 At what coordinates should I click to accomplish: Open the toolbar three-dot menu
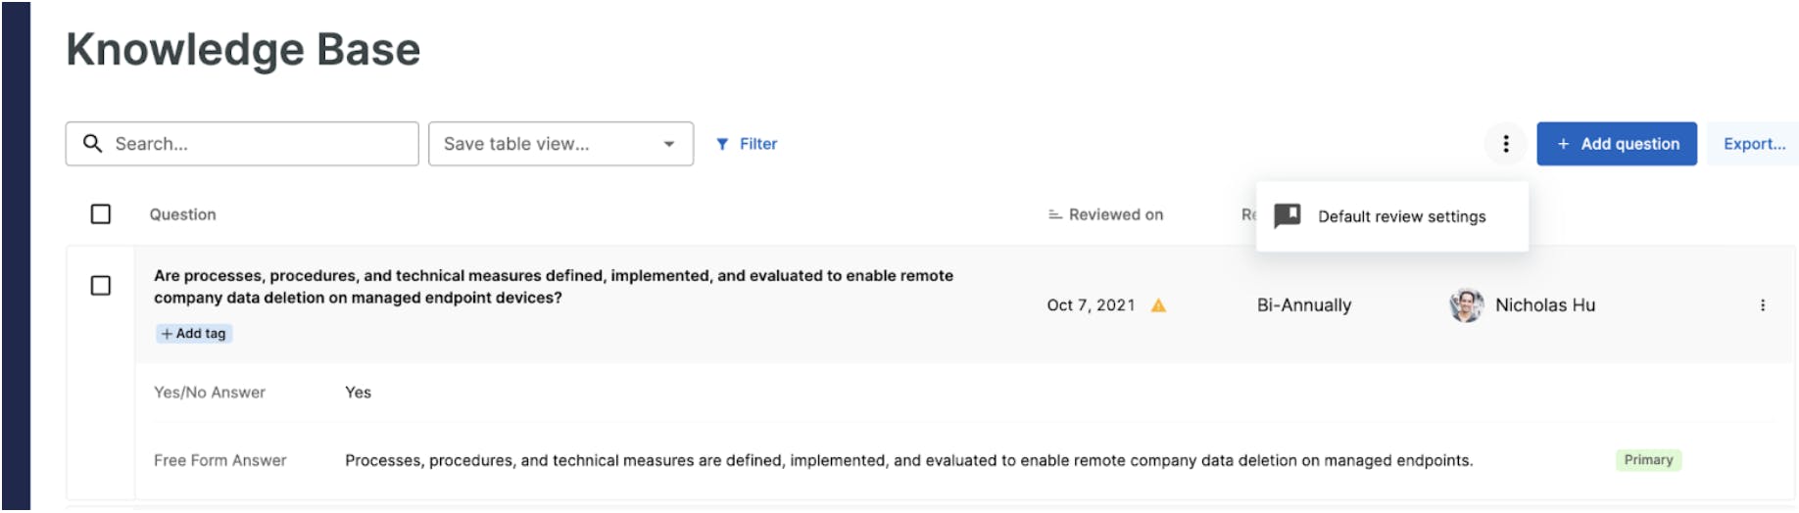(x=1505, y=144)
